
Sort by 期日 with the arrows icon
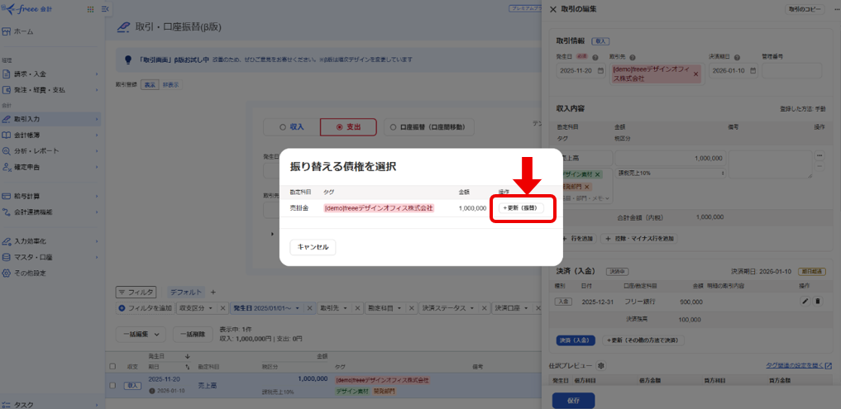click(x=187, y=367)
